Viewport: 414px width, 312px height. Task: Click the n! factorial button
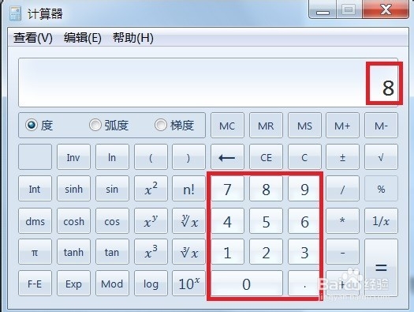tap(188, 189)
